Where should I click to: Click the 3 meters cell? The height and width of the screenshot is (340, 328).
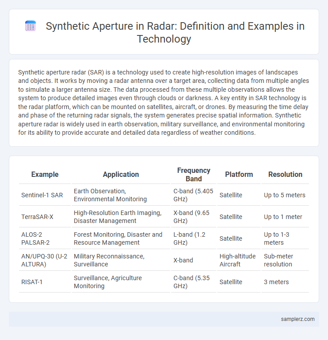coord(285,281)
